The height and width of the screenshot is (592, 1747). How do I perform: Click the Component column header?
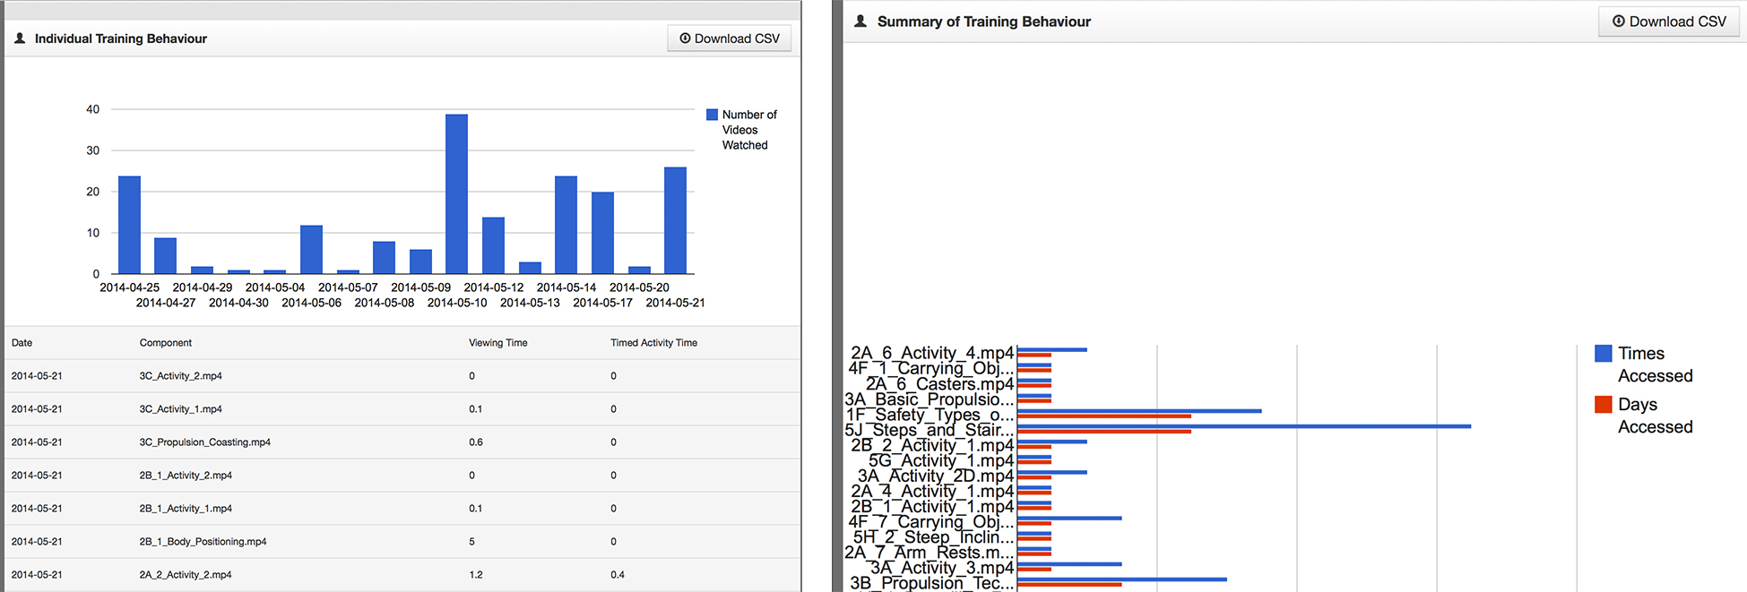[x=166, y=343]
